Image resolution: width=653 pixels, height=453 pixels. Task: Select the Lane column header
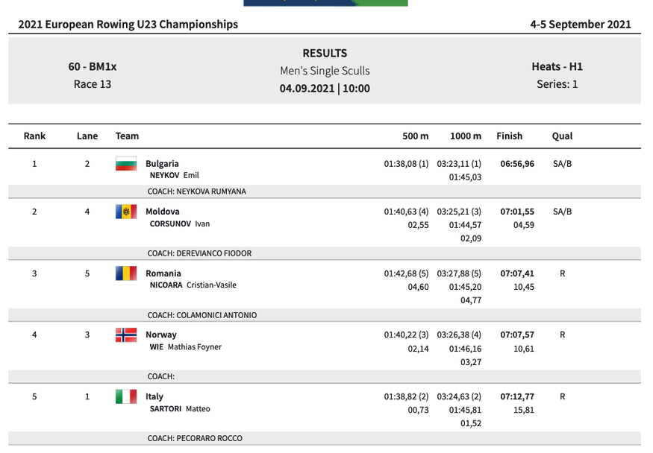(87, 136)
